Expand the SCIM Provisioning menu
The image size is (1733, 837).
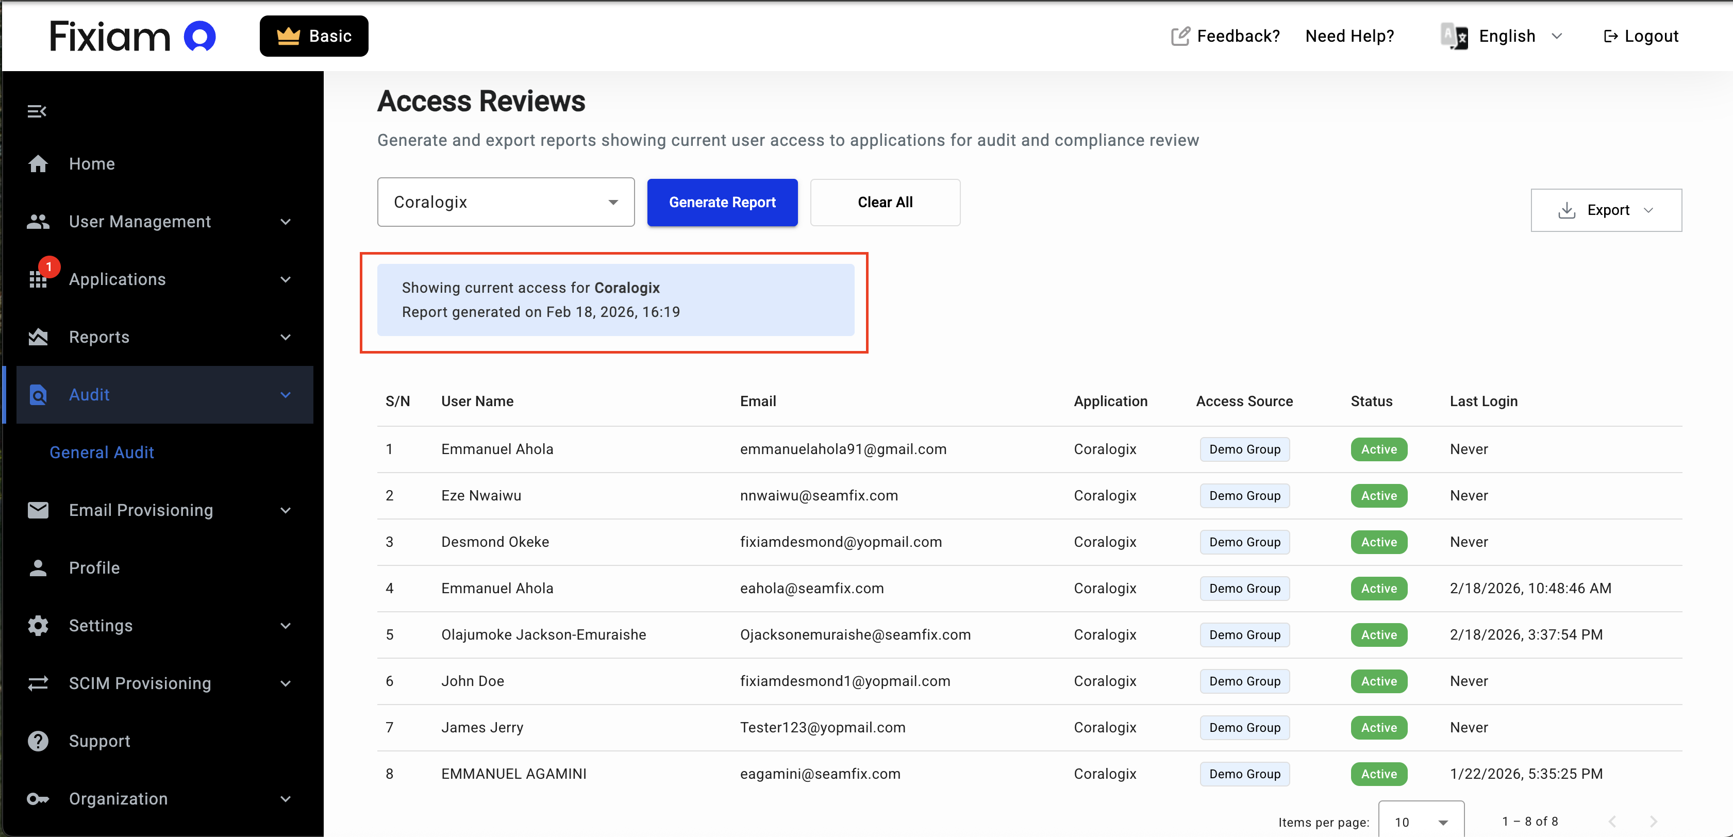pyautogui.click(x=140, y=682)
